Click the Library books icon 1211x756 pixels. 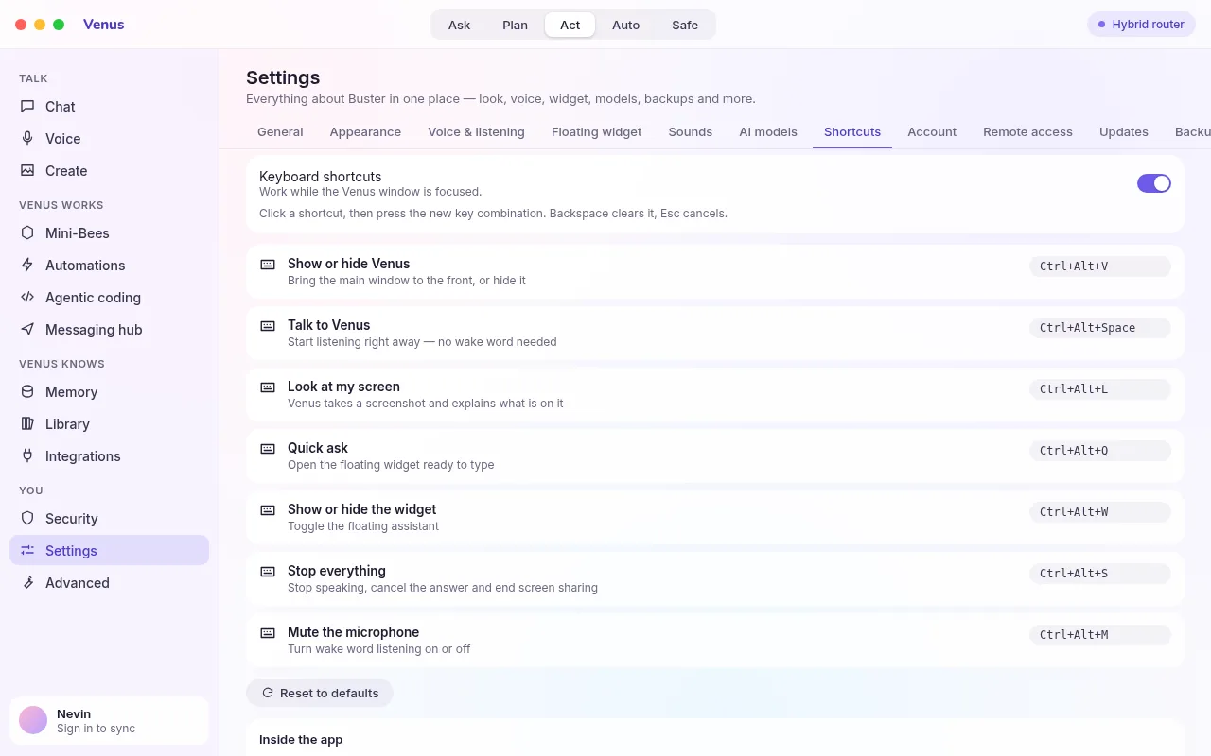27,424
